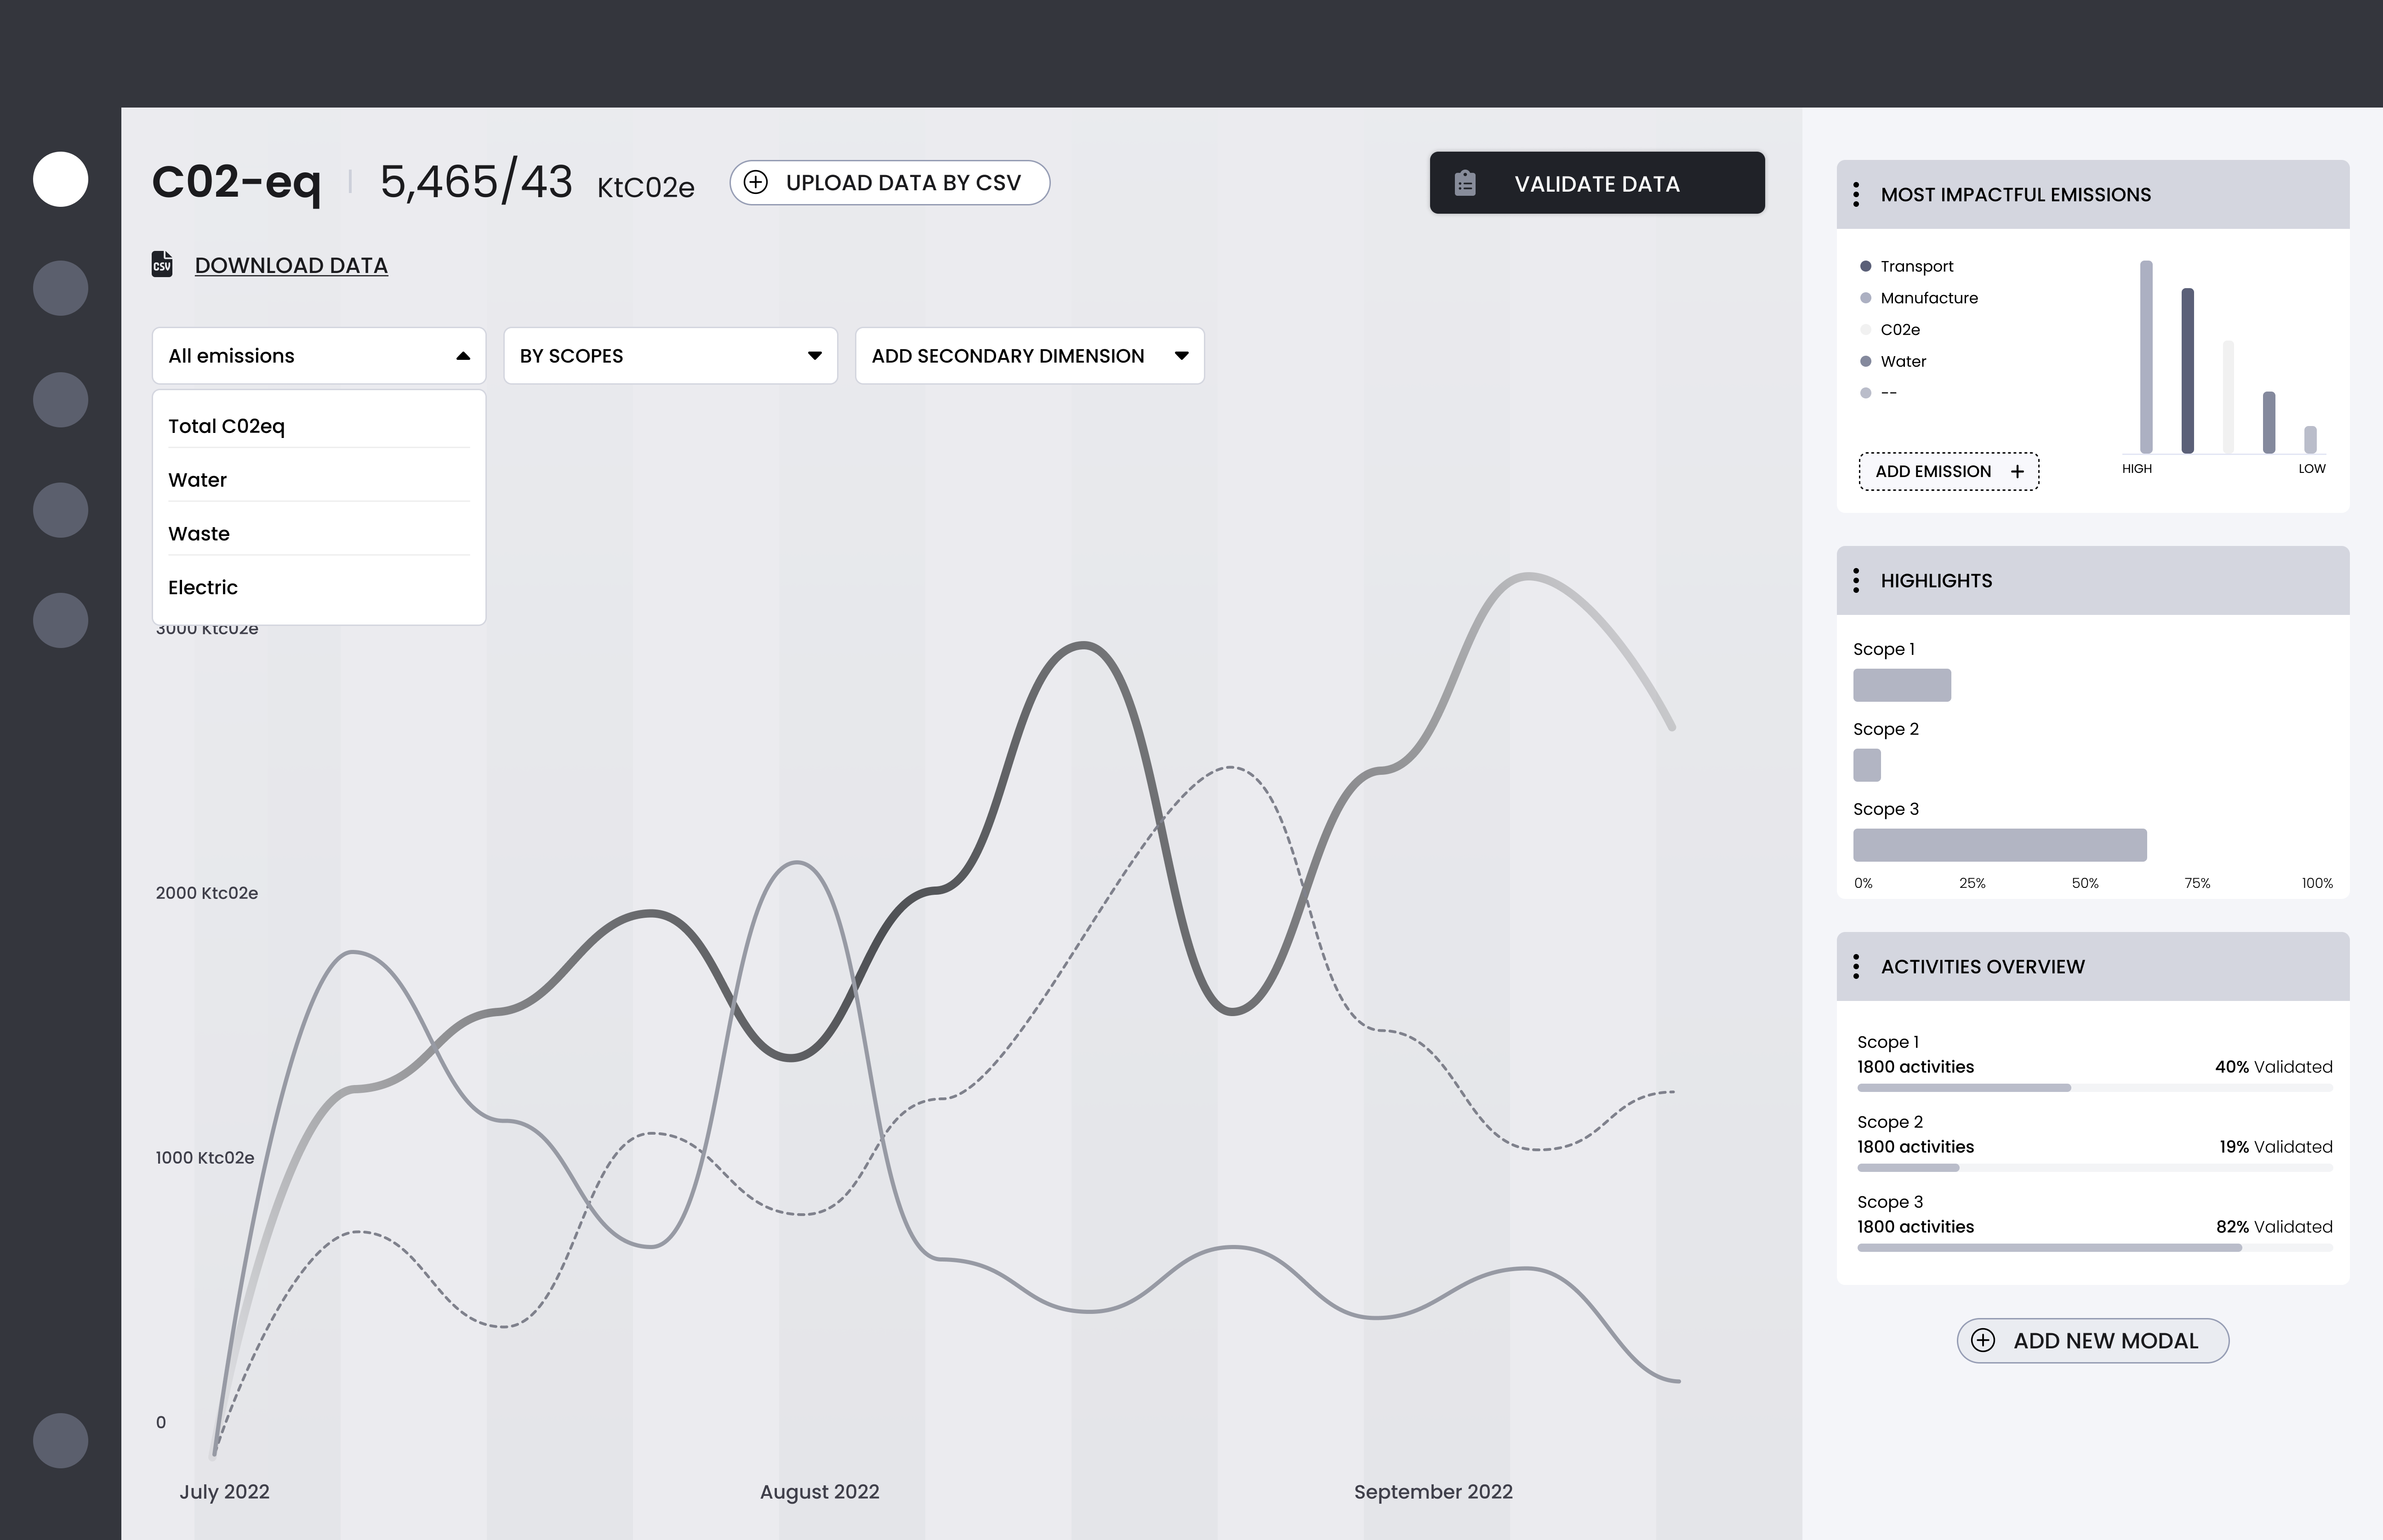Image resolution: width=2383 pixels, height=1540 pixels.
Task: Select Electric from the emissions list
Action: click(203, 587)
